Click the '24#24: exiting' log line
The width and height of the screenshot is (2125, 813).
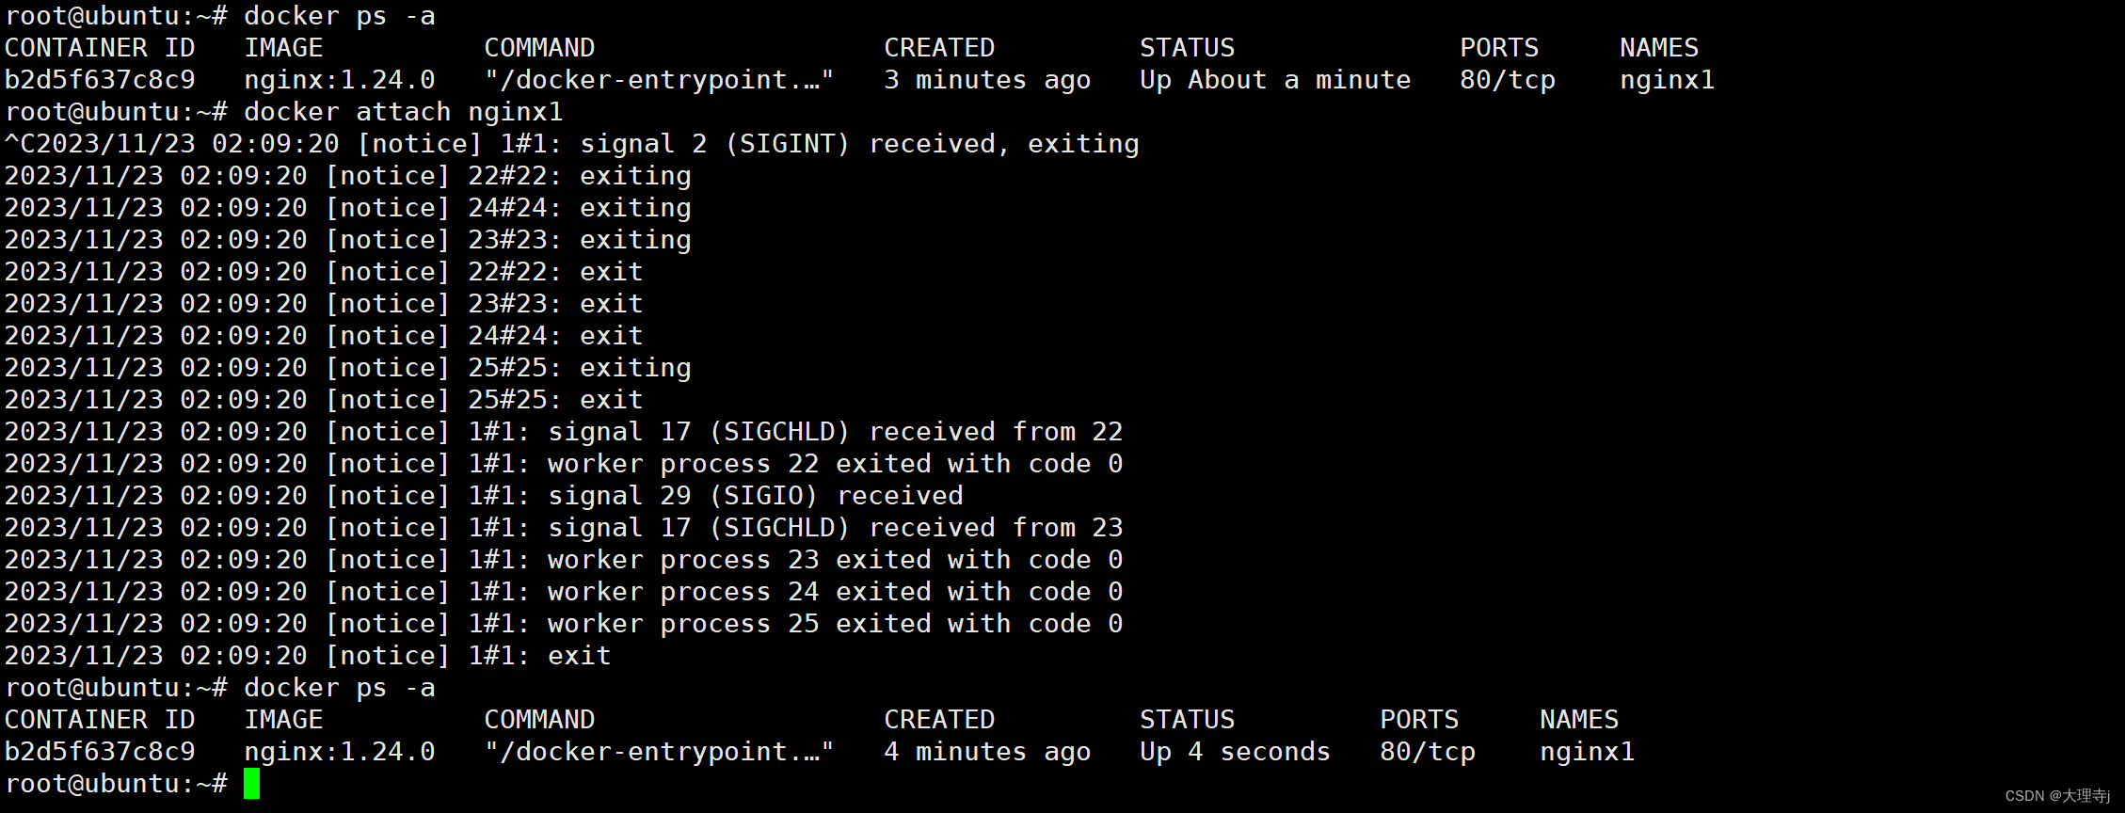click(348, 208)
